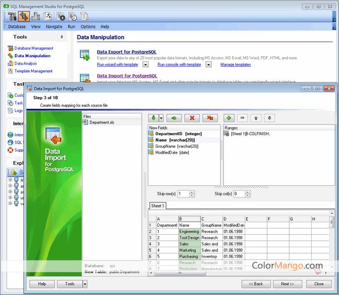The image size is (339, 295).
Task: Click column B header in spreadsheet preview
Action: coord(189,219)
